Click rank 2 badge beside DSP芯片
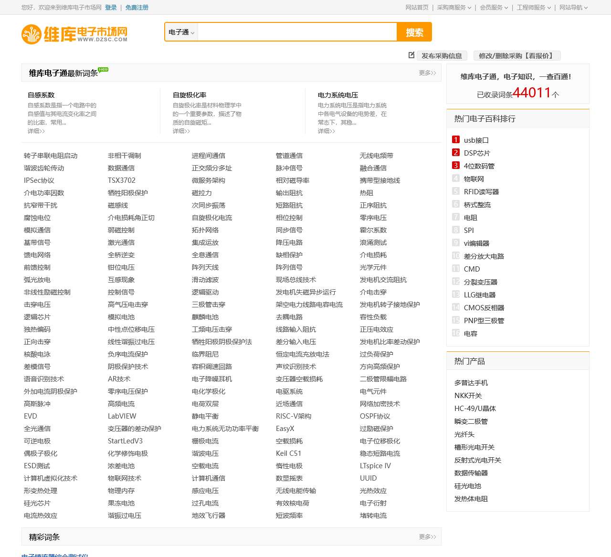611x557 pixels. [x=456, y=153]
